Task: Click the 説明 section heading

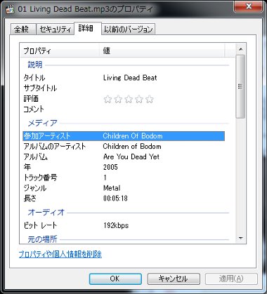Action: (35, 65)
